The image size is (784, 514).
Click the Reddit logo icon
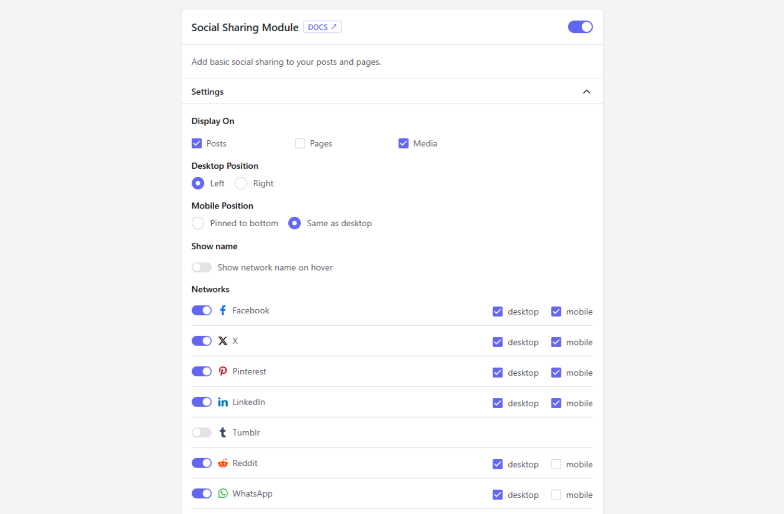[x=223, y=463]
